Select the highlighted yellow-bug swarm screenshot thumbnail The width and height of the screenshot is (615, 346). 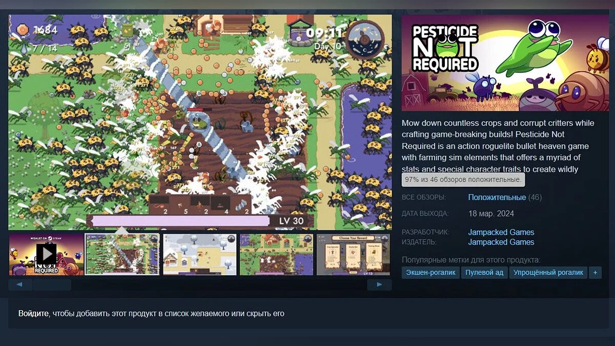click(x=122, y=254)
